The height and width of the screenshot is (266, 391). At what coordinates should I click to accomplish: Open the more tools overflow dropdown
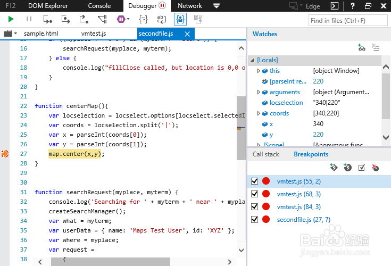click(x=217, y=6)
